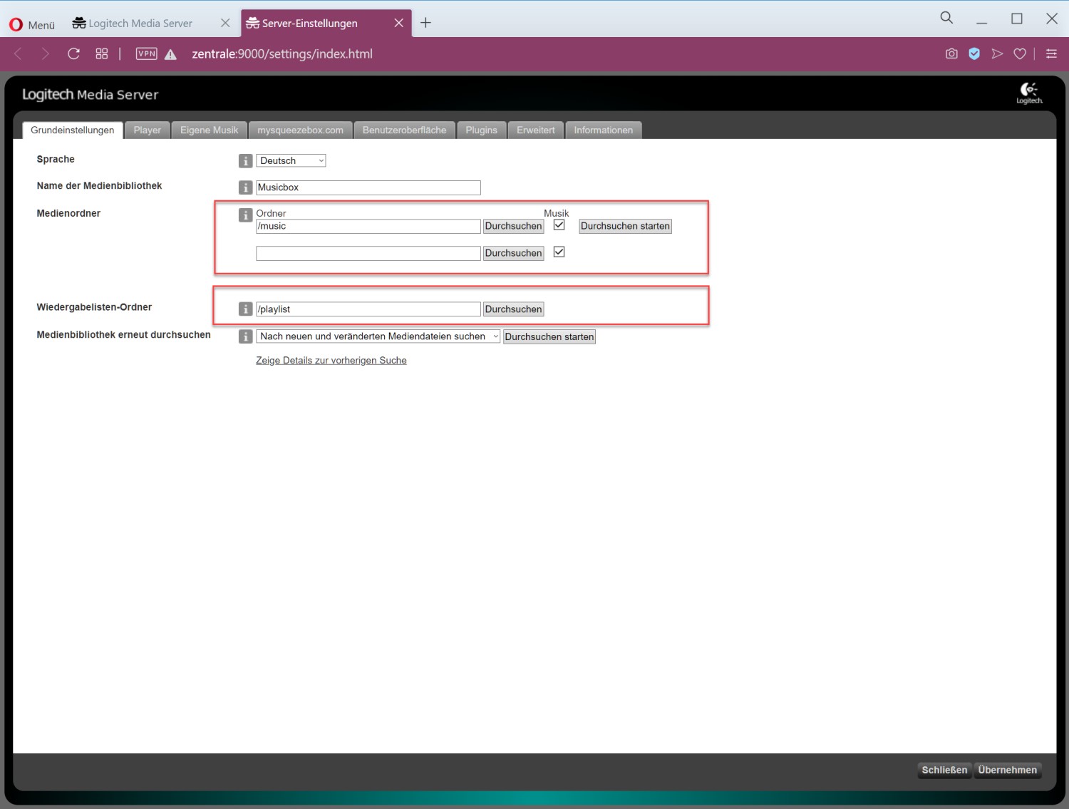Click Durchsuchen next to /music folder

pos(514,226)
